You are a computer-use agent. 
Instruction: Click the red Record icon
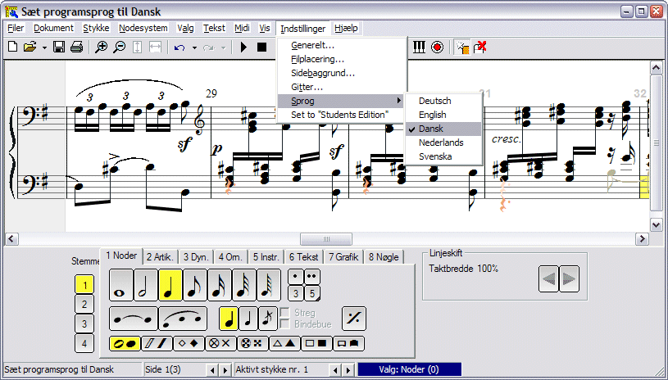tap(437, 47)
